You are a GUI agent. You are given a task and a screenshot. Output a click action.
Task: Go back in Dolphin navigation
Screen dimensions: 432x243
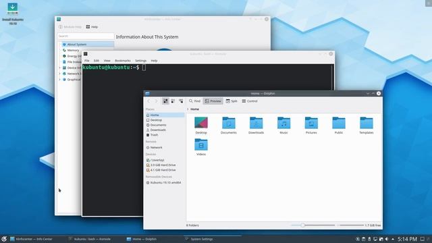click(x=148, y=101)
